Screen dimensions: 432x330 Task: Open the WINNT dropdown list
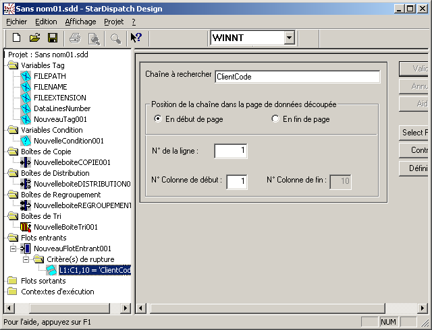[289, 38]
